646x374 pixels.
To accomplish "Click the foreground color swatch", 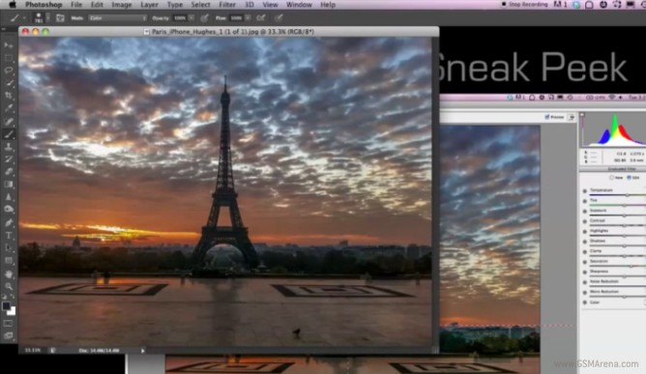I will (x=6, y=306).
